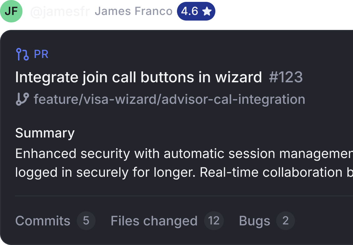Click the Commits count badge showing 5
Image resolution: width=353 pixels, height=245 pixels.
[x=86, y=221]
